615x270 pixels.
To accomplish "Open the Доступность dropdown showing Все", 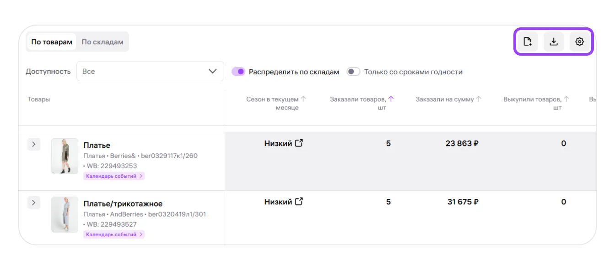I will (x=150, y=71).
